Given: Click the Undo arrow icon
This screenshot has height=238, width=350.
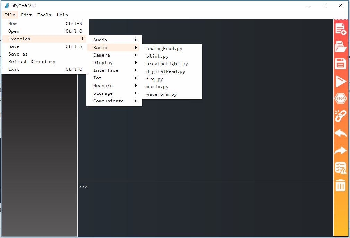Looking at the screenshot, I should coord(340,133).
